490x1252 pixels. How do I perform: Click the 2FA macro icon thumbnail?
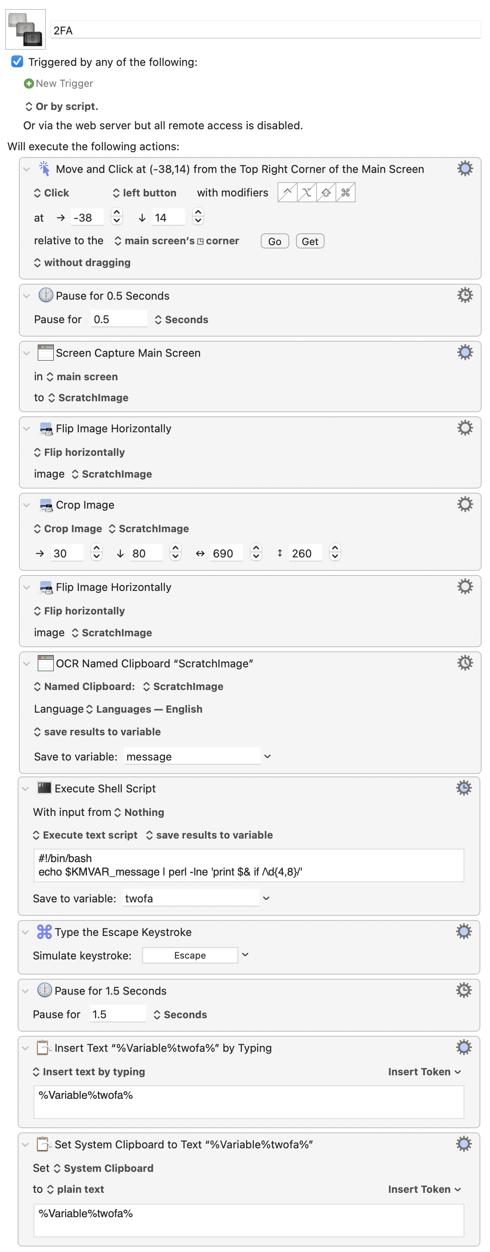click(25, 30)
